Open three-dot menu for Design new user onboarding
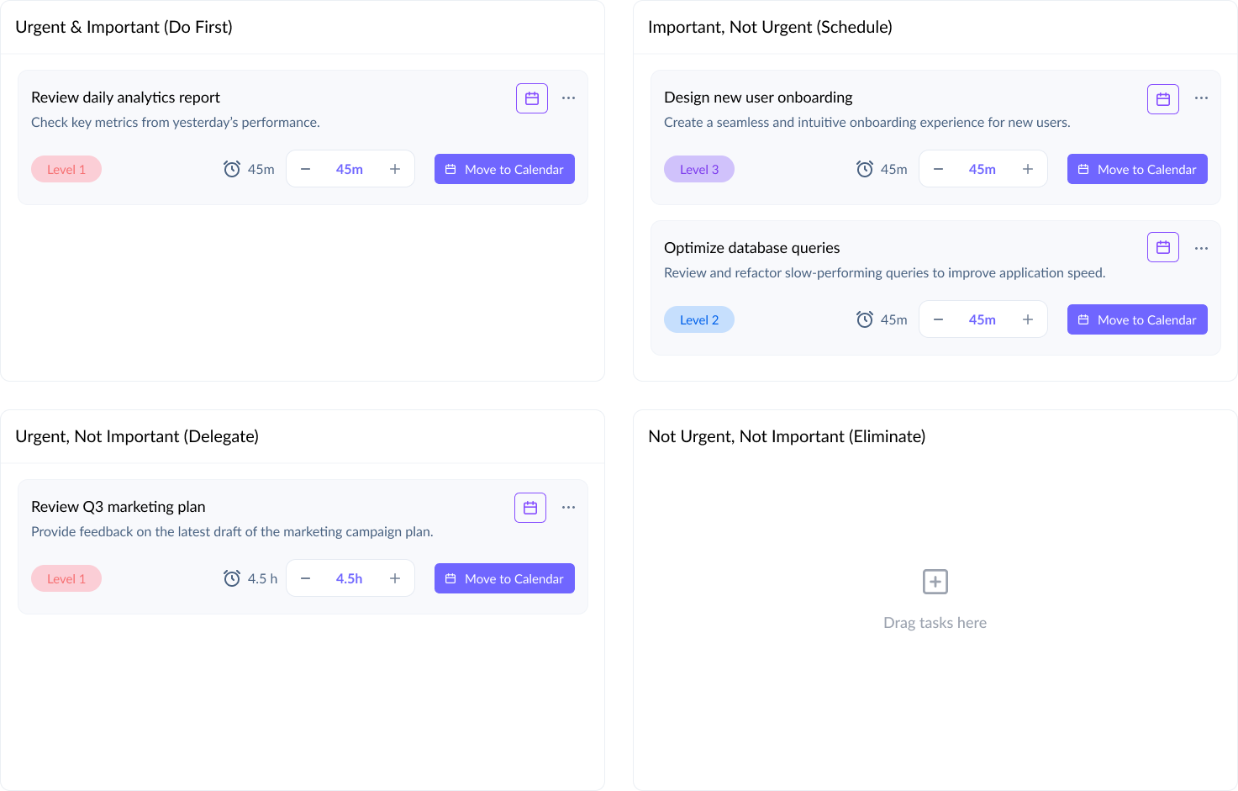Screen dimensions: 1238x791 coord(1202,98)
